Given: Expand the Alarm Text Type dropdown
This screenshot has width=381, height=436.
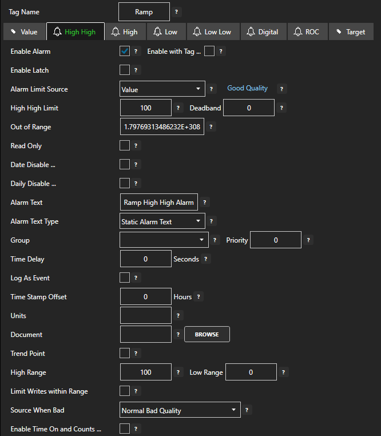Looking at the screenshot, I should click(x=162, y=221).
